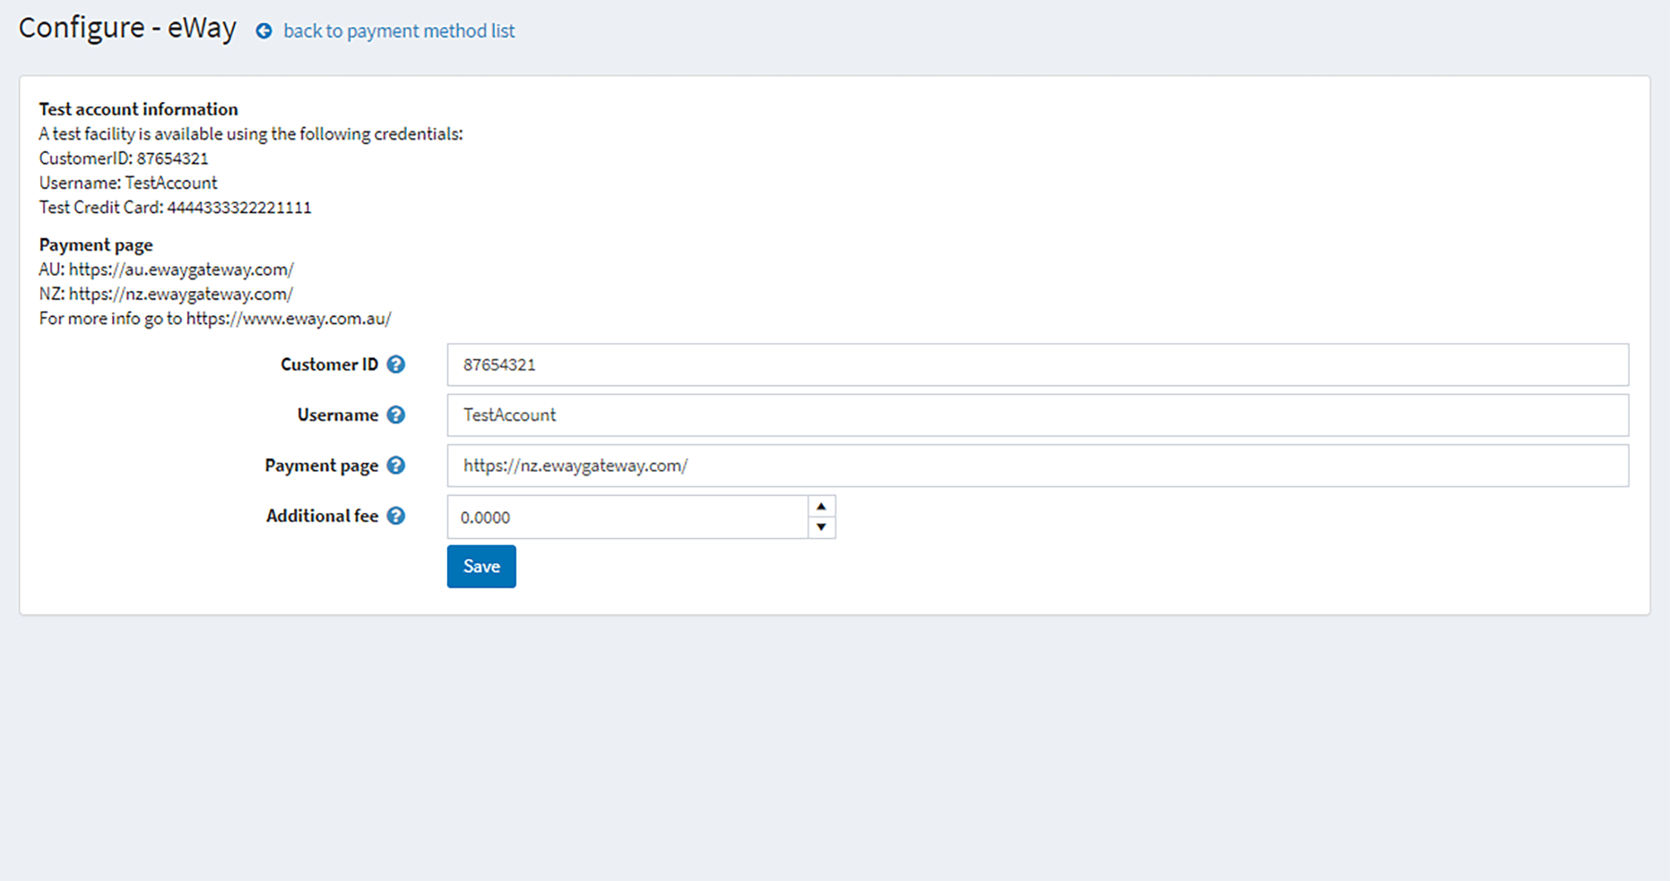This screenshot has width=1670, height=881.
Task: Focus the Username input field
Action: tap(1037, 415)
